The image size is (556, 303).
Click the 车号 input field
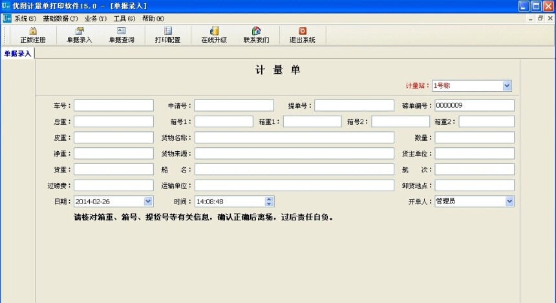coord(114,105)
